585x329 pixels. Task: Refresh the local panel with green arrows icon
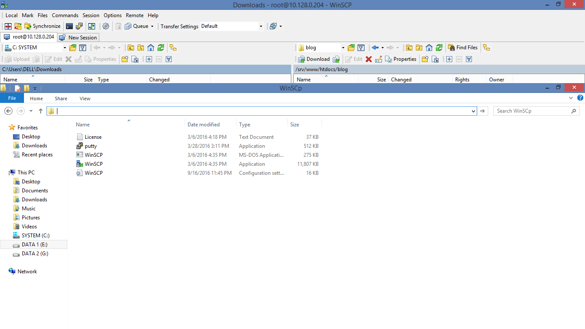pyautogui.click(x=161, y=48)
